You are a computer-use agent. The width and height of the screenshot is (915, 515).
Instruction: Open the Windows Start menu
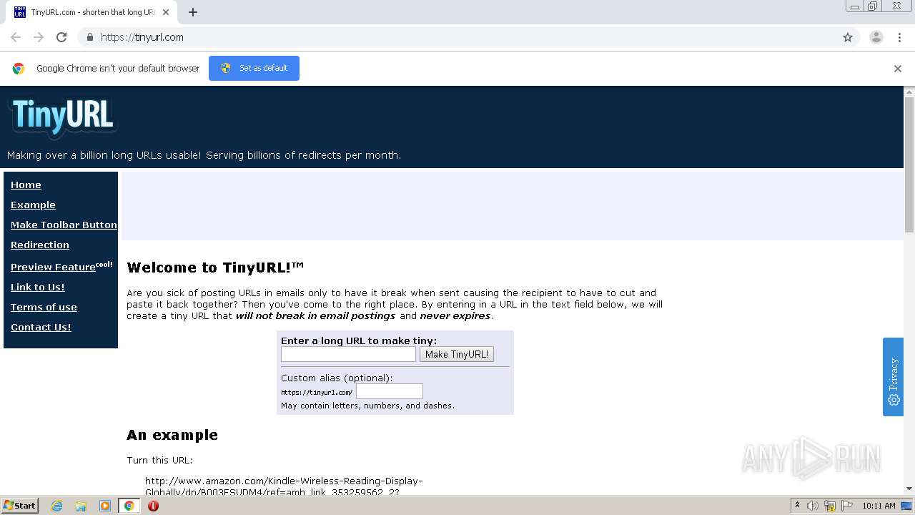click(19, 506)
